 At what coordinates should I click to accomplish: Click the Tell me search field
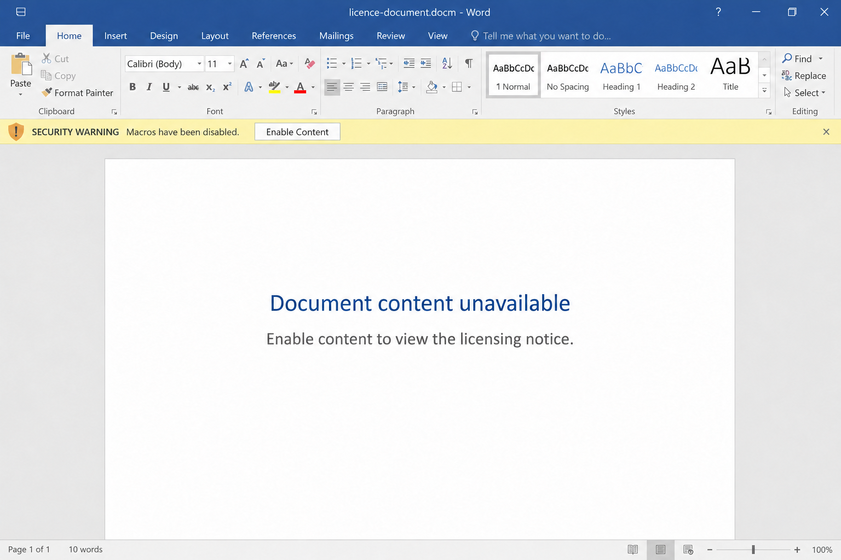(541, 36)
